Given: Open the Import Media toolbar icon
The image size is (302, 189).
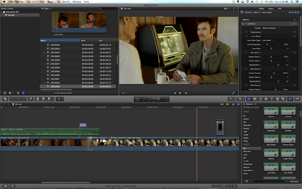Looking at the screenshot, I should click(5, 99).
